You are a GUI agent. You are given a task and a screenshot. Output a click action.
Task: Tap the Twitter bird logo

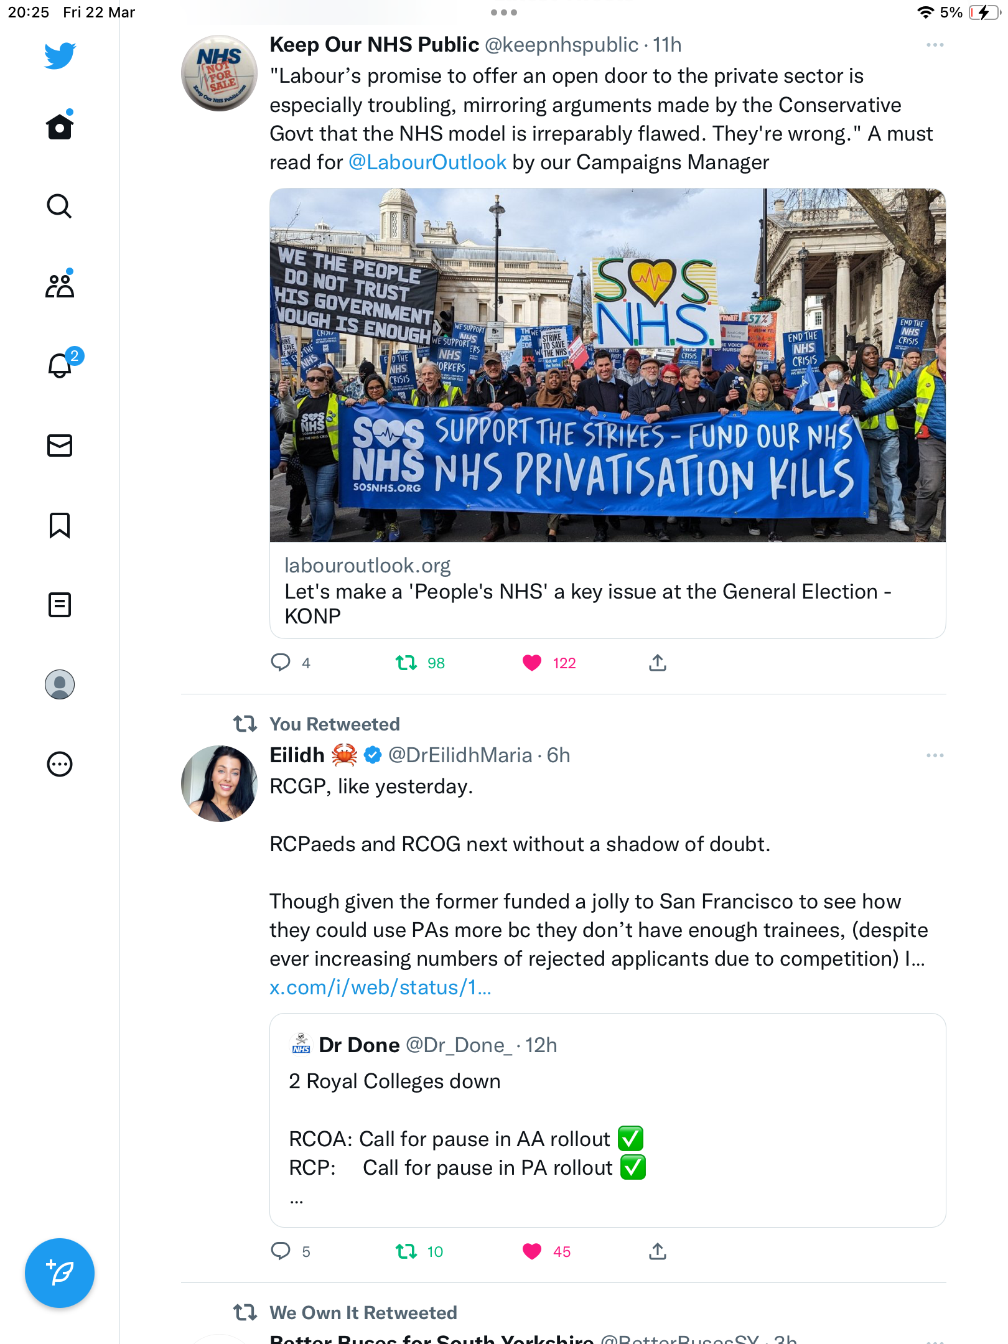(60, 55)
